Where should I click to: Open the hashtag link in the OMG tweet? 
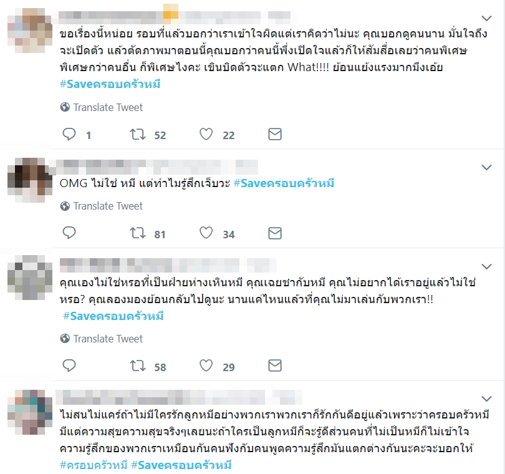coord(284,183)
